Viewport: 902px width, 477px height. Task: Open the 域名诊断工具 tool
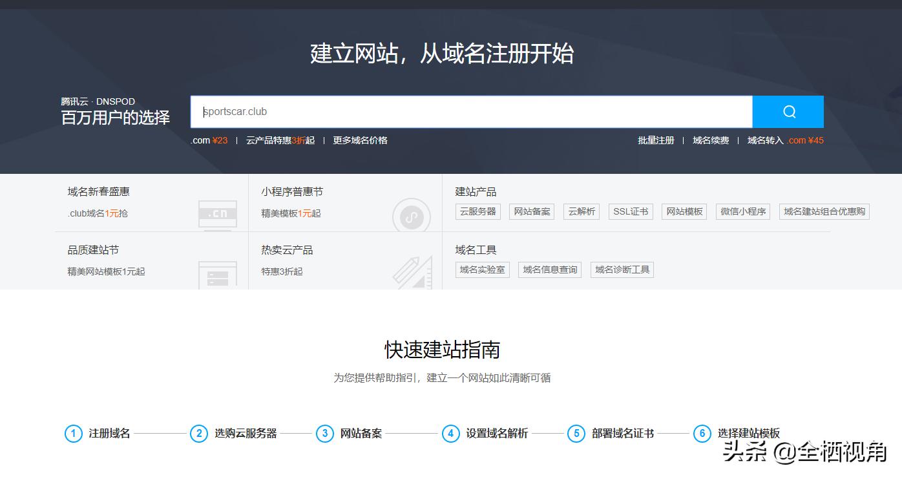[x=622, y=270]
